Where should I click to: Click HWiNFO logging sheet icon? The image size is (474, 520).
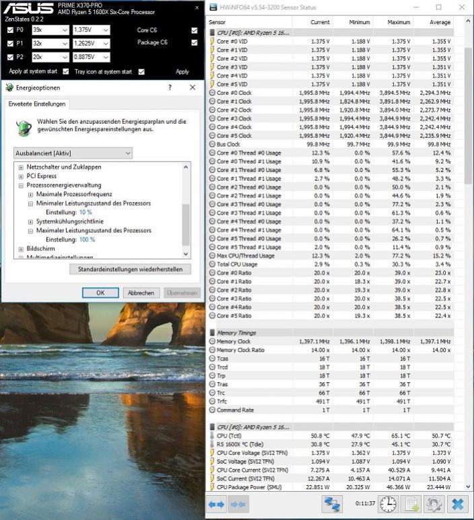[411, 505]
